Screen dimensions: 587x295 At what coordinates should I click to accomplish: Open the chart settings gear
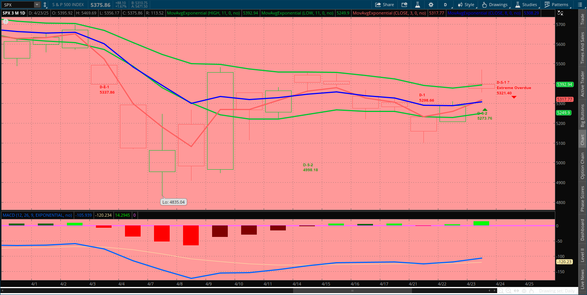click(431, 5)
